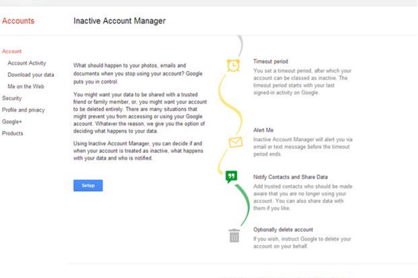Click the yellow envelope Alert Me icon
The width and height of the screenshot is (418, 278).
235,142
